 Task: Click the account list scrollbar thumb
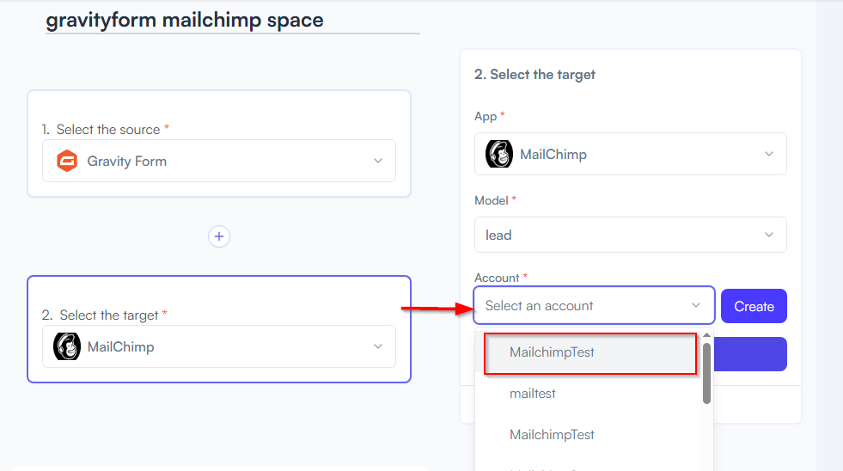706,373
